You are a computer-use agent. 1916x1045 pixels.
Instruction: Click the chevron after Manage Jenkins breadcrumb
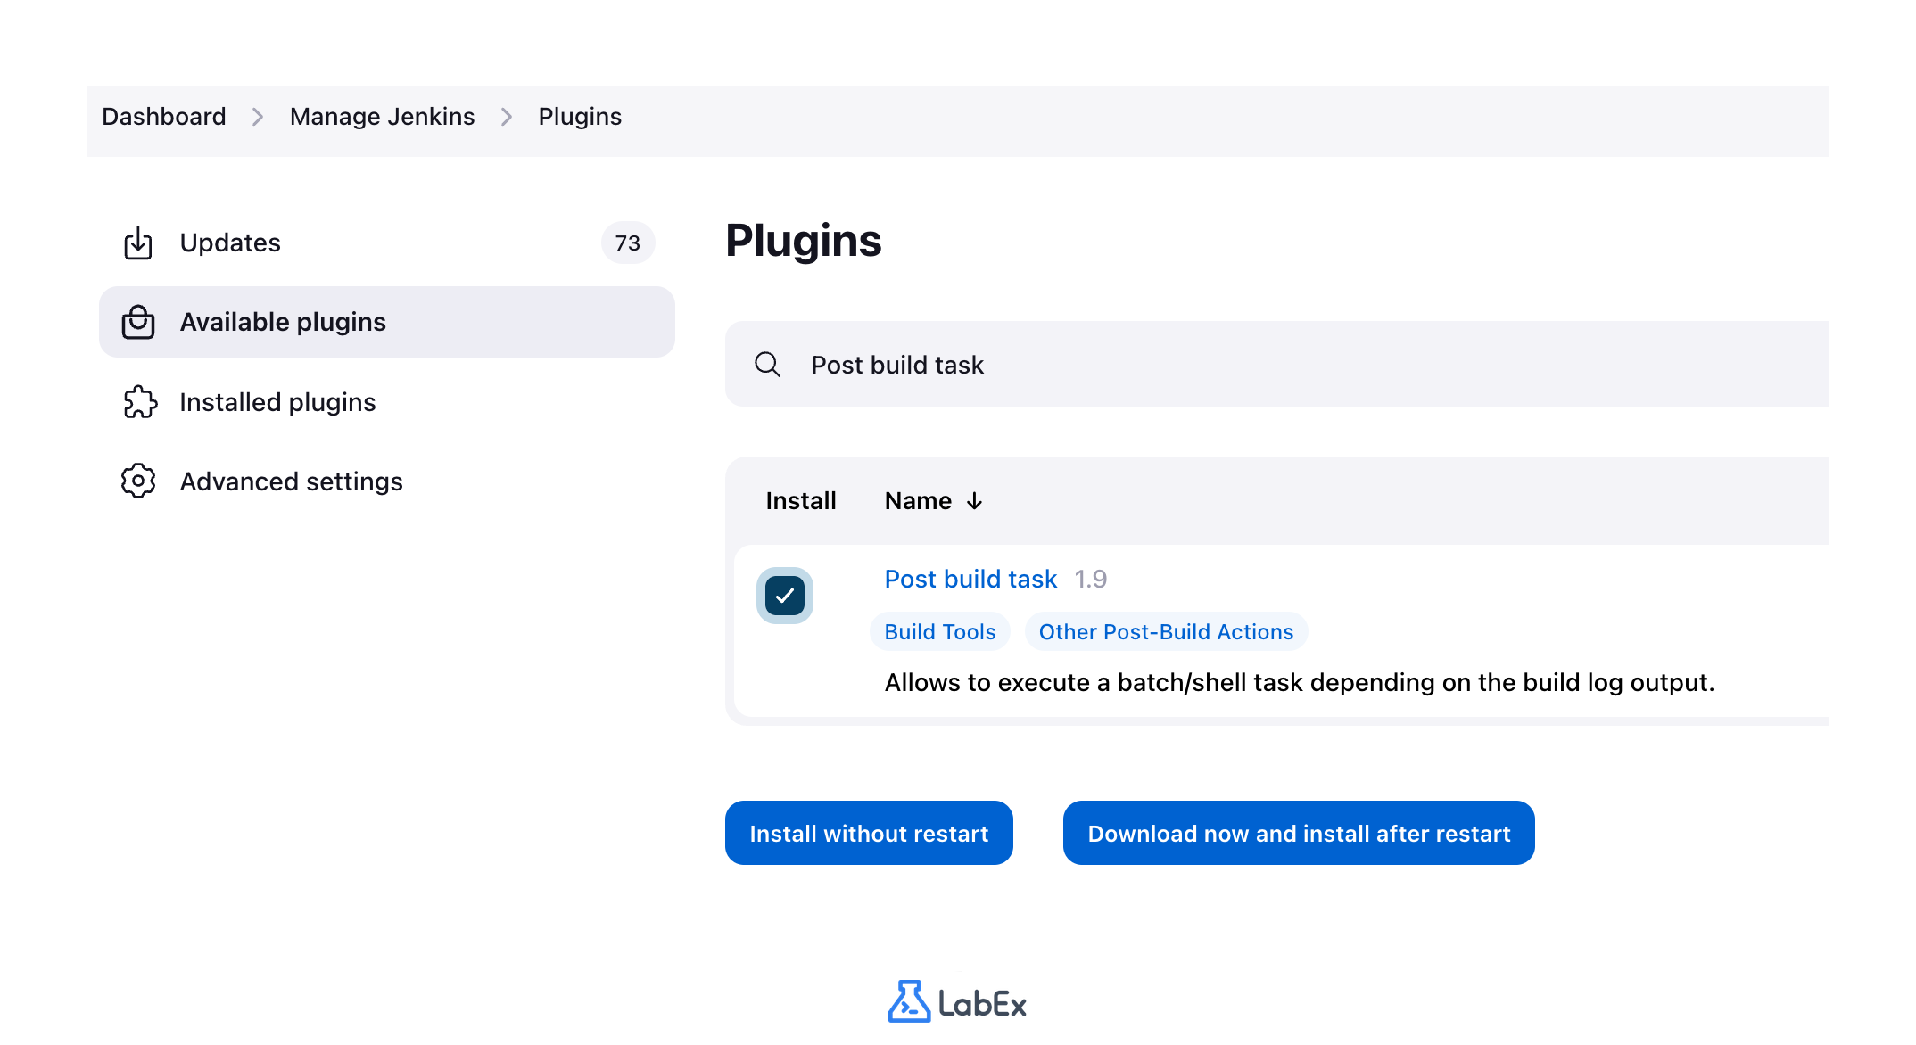tap(506, 116)
